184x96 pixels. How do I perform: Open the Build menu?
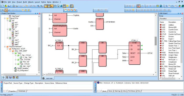click(x=25, y=2)
